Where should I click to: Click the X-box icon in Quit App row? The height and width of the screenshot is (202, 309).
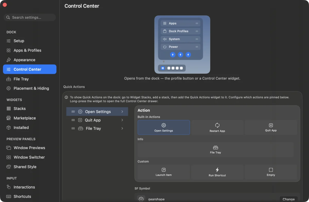pos(80,120)
